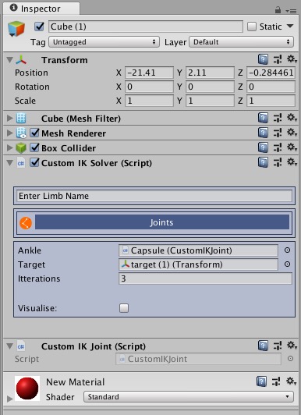This screenshot has width=301, height=415.
Task: Expand the Box Collider component
Action: coord(10,147)
